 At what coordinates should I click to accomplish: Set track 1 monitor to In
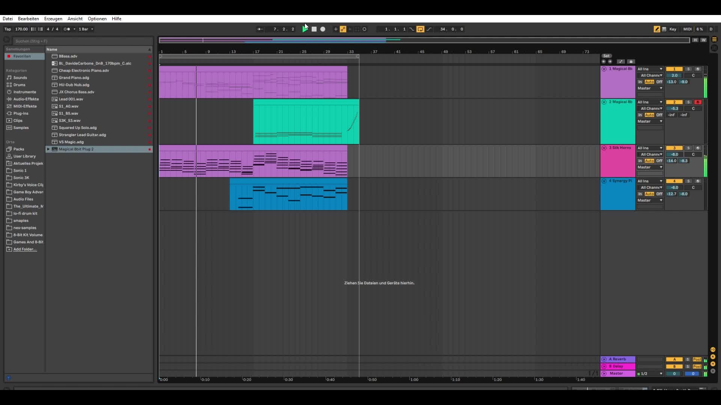[640, 82]
